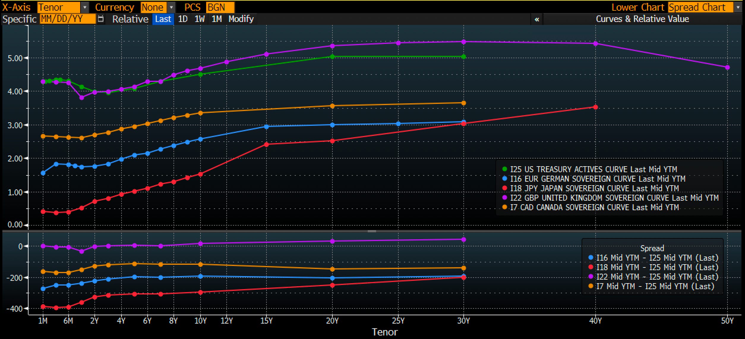Image resolution: width=745 pixels, height=339 pixels.
Task: Click the Specific MM/DD/YY date field
Action: [x=67, y=19]
